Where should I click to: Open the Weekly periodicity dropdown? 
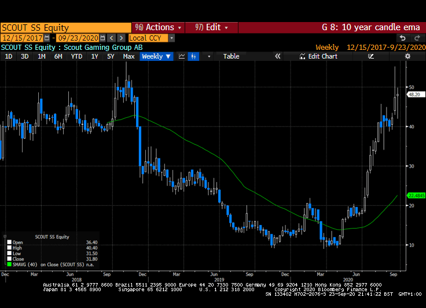click(x=156, y=56)
